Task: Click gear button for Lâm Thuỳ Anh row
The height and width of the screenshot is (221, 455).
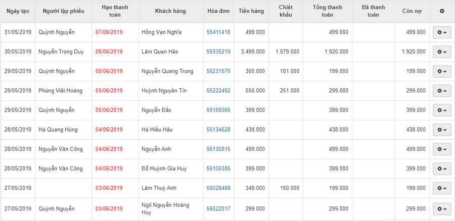Action: point(442,188)
